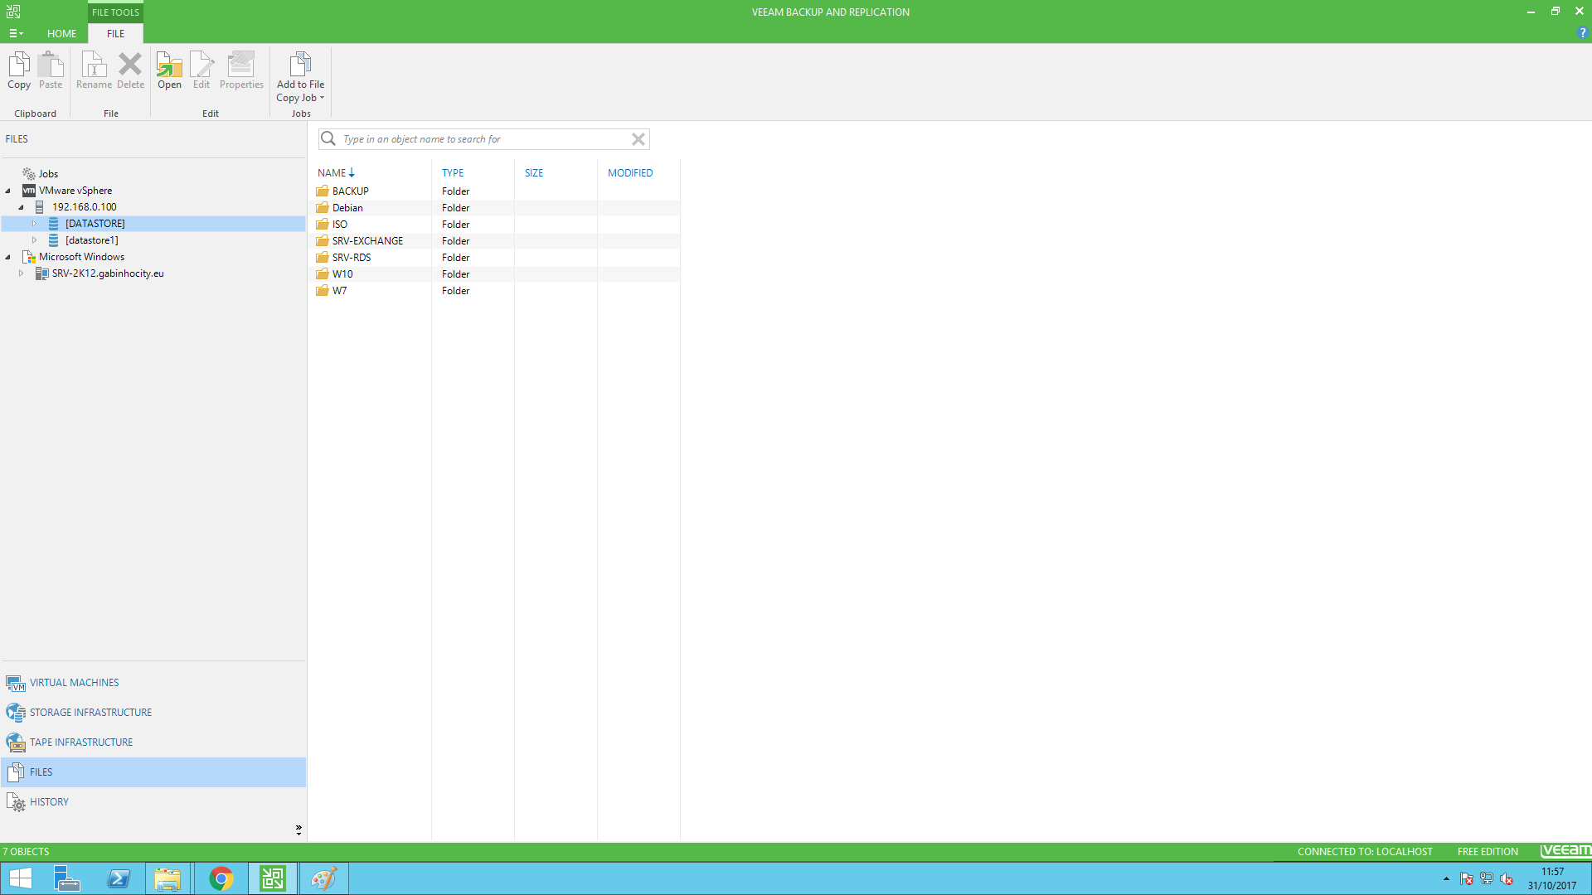Open PowerShell from the taskbar
1592x895 pixels.
pyautogui.click(x=119, y=878)
